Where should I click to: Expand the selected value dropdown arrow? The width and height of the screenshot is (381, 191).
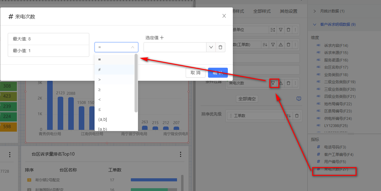[211, 47]
